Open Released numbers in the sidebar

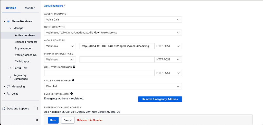(26, 42)
